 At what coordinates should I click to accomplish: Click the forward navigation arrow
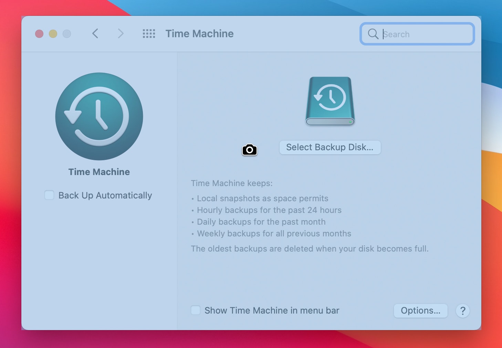point(121,34)
